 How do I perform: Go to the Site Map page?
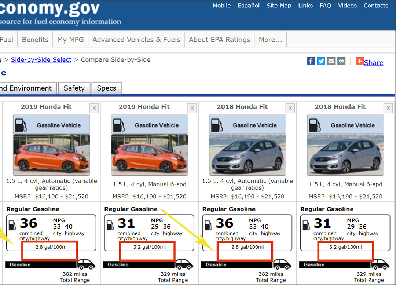click(279, 6)
